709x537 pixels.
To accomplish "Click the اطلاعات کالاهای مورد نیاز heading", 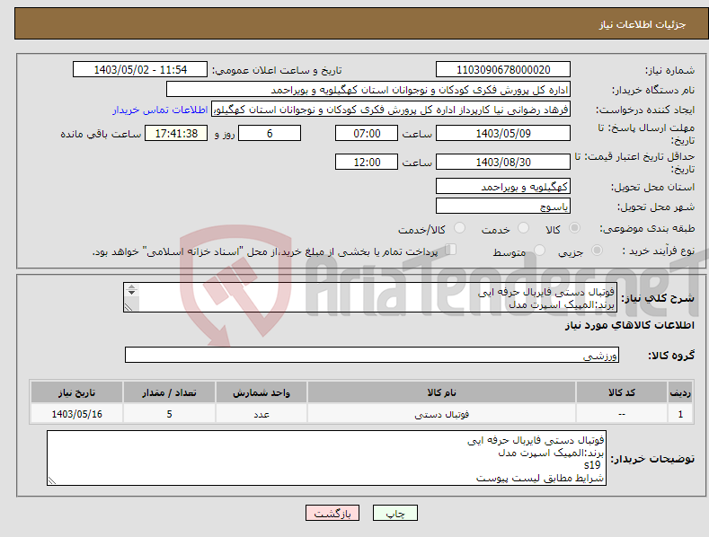I will click(x=629, y=325).
